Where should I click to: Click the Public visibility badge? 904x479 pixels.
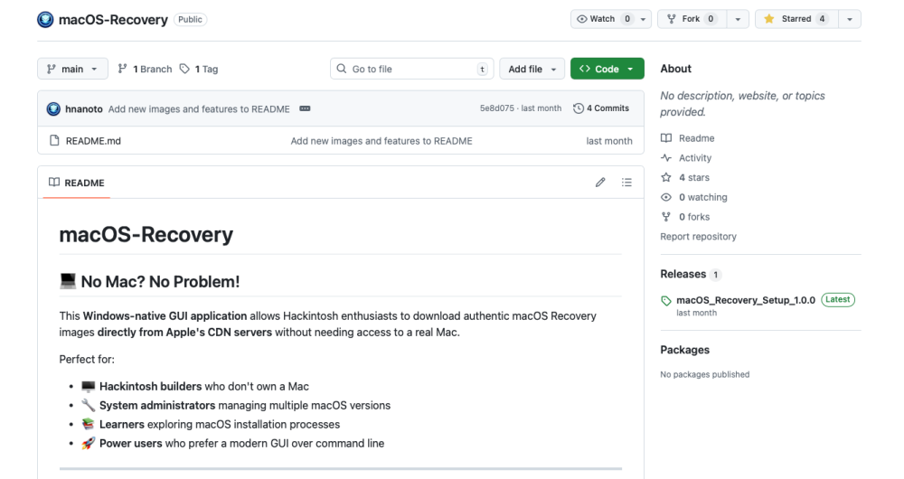click(190, 20)
